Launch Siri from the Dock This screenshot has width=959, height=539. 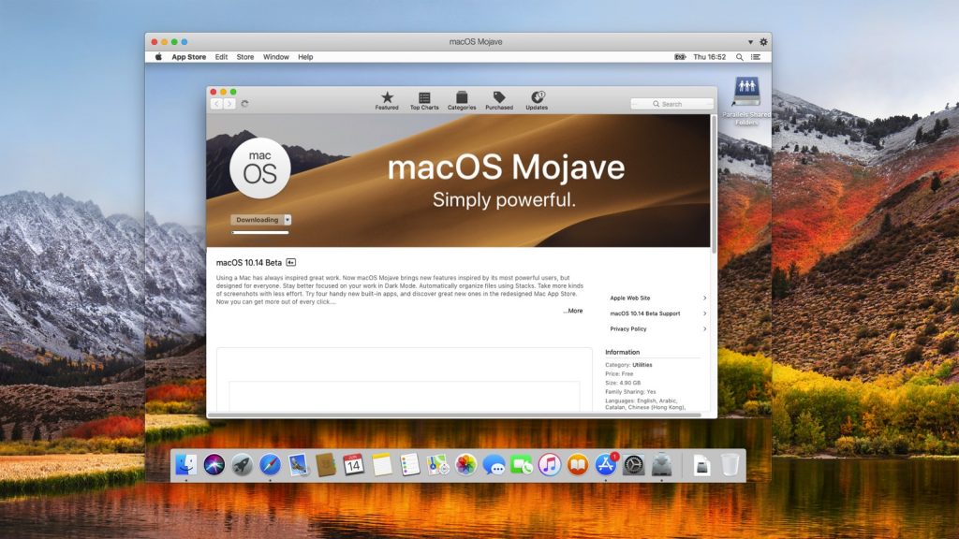214,465
